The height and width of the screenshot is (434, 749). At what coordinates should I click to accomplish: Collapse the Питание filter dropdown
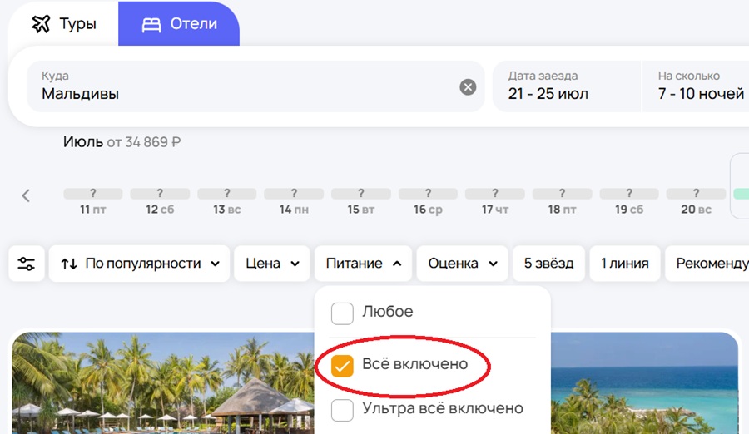pos(363,264)
